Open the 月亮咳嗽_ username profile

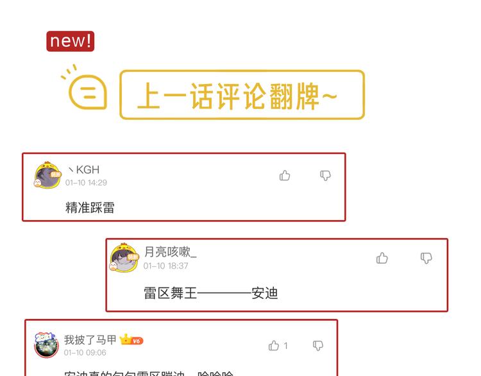(x=170, y=252)
